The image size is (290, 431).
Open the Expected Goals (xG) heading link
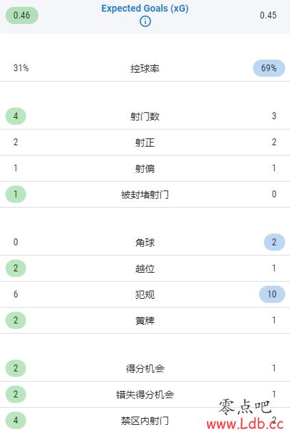pyautogui.click(x=145, y=8)
